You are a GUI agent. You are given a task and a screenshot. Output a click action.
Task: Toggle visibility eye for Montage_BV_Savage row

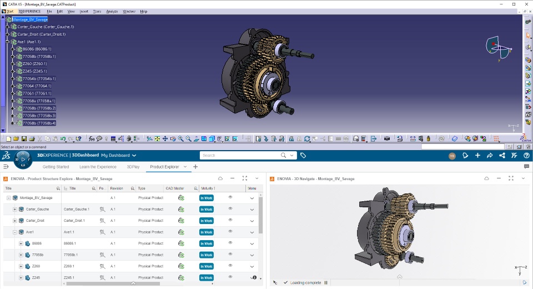(x=230, y=197)
